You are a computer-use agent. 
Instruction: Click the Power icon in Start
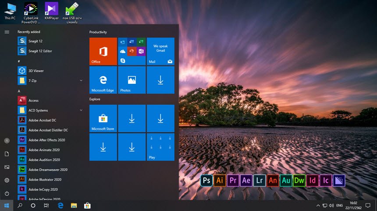(x=7, y=193)
